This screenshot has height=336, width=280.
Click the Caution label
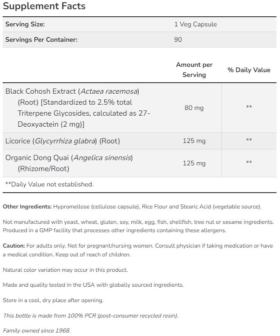click(x=13, y=245)
